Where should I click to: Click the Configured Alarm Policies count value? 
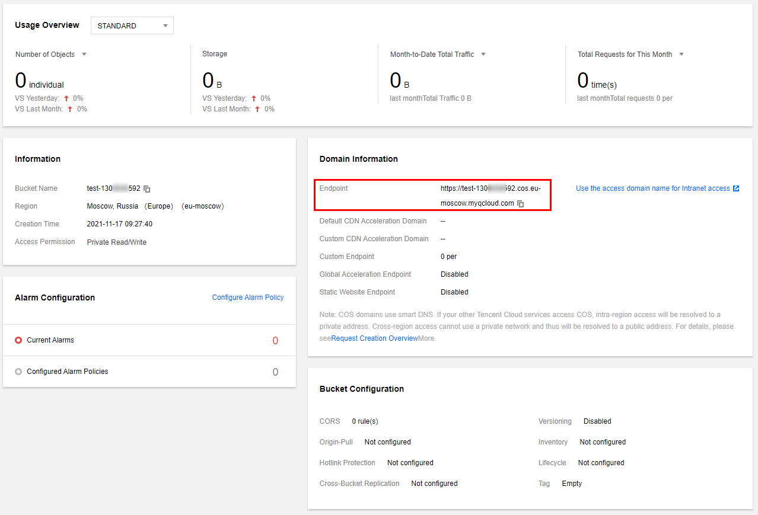(x=275, y=372)
